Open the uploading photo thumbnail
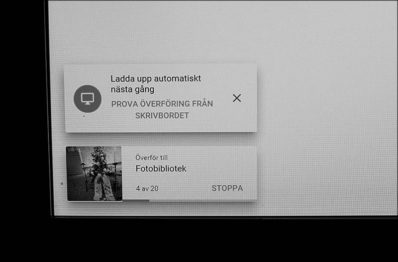The image size is (398, 262). 94,174
